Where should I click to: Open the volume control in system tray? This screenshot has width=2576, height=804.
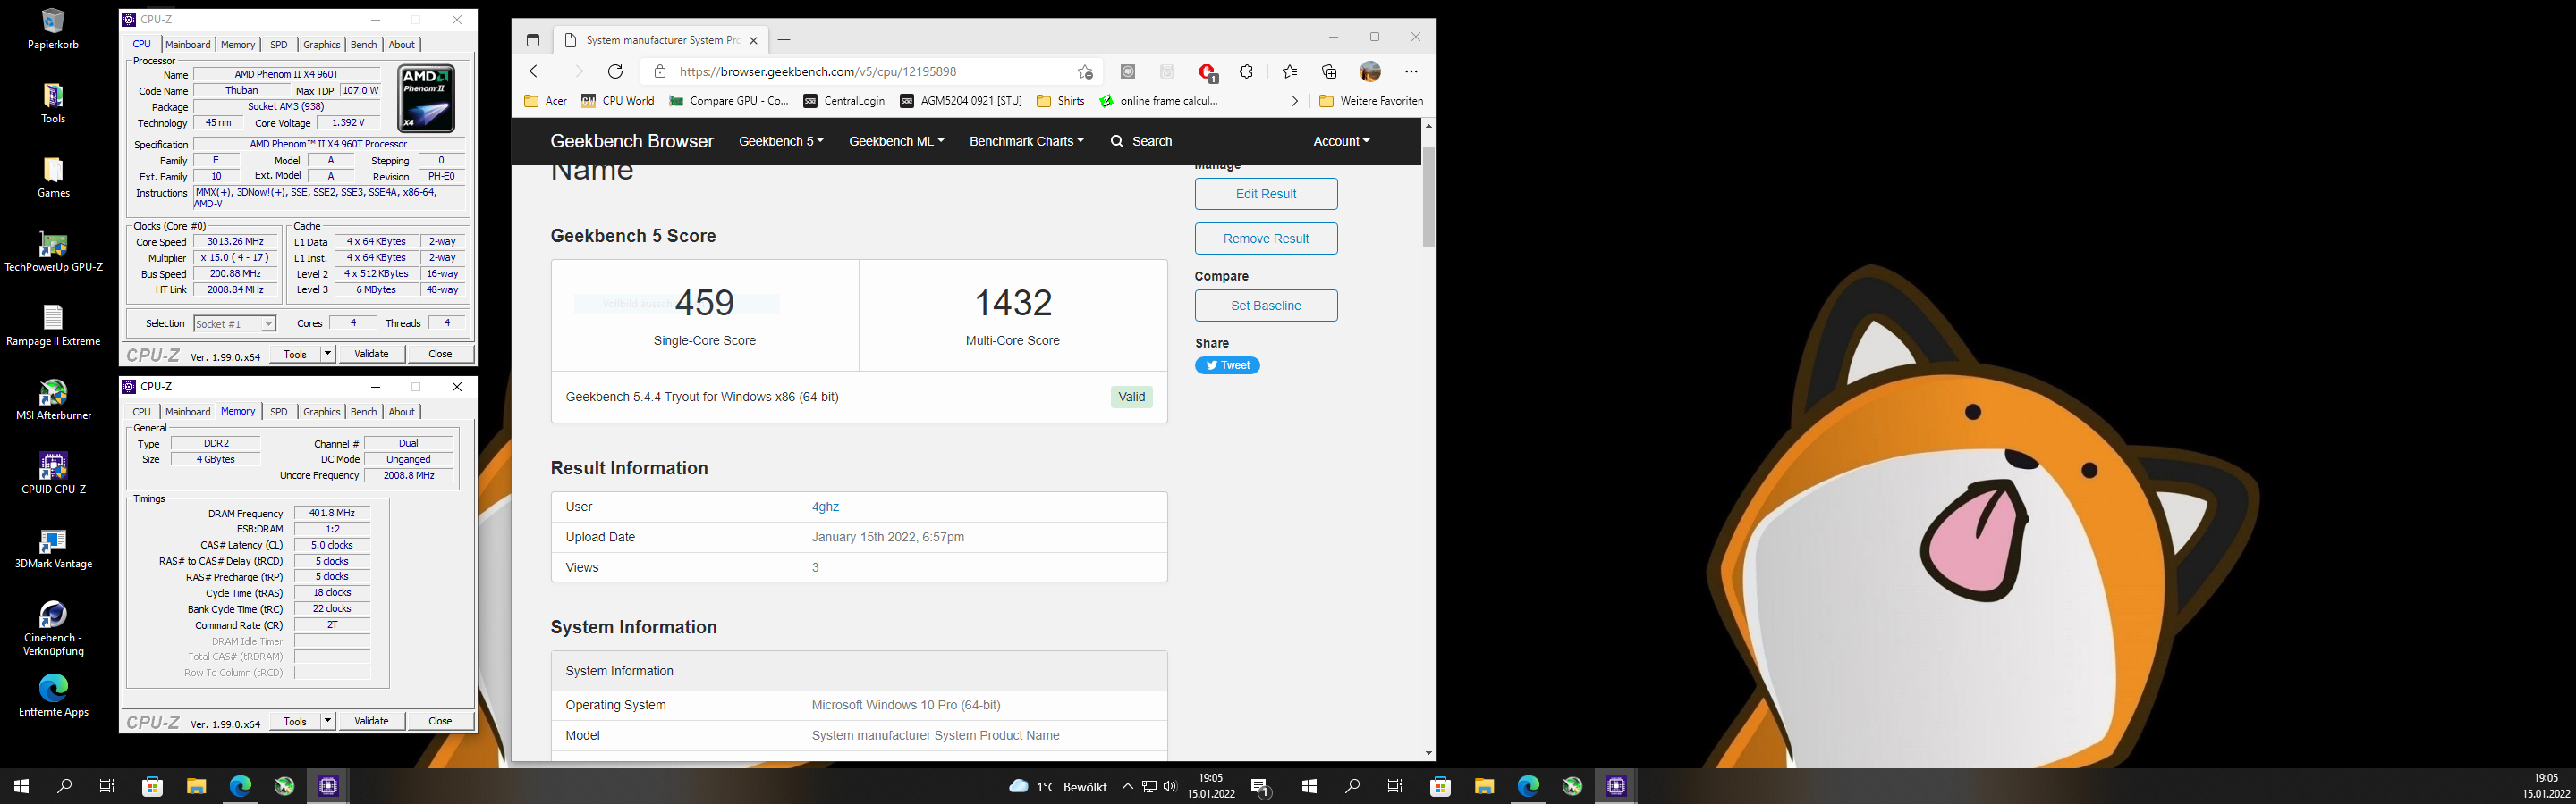[x=1170, y=787]
